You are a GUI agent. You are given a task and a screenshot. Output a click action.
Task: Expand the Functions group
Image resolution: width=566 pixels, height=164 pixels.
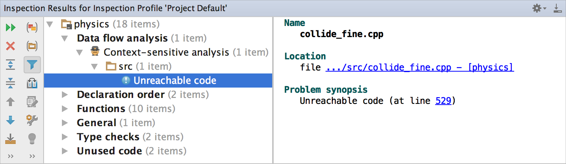[65, 109]
